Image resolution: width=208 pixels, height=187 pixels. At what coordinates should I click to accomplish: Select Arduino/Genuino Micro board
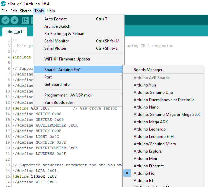(x=164, y=144)
